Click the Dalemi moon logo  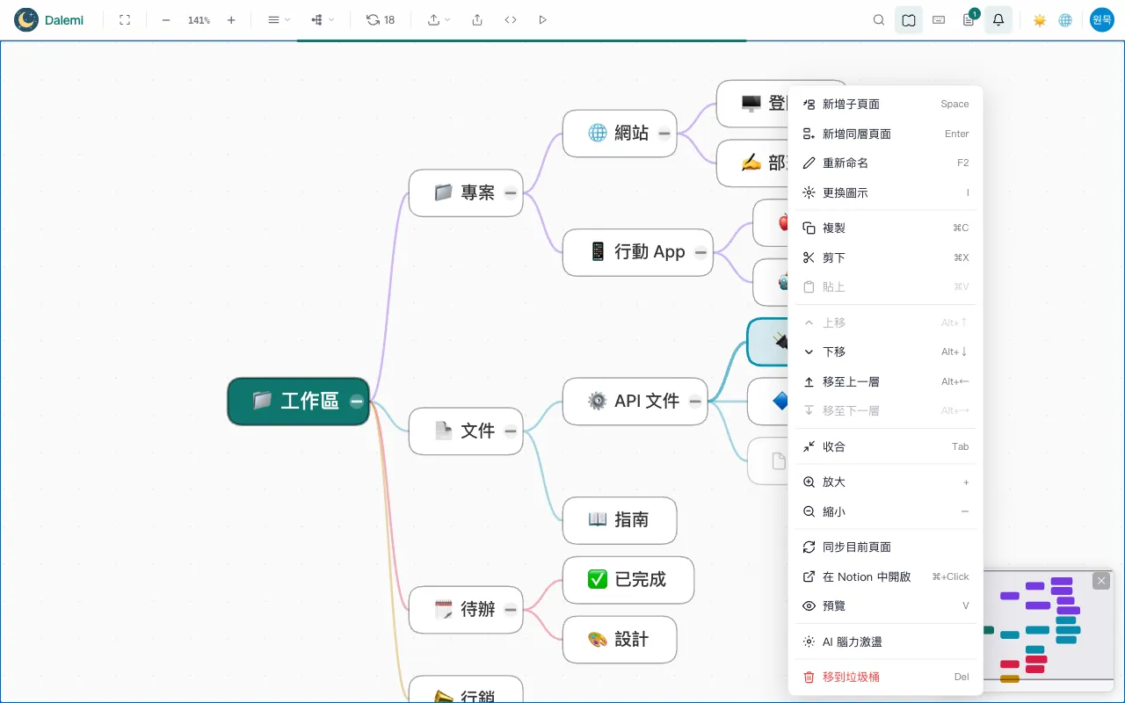point(26,19)
